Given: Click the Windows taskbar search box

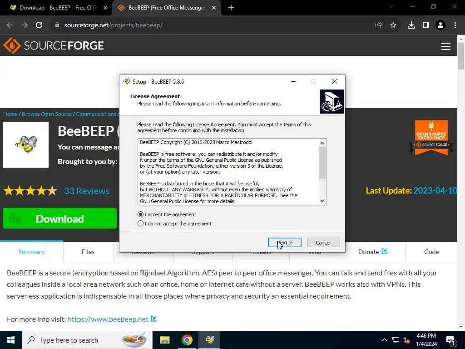Looking at the screenshot, I should point(87,340).
